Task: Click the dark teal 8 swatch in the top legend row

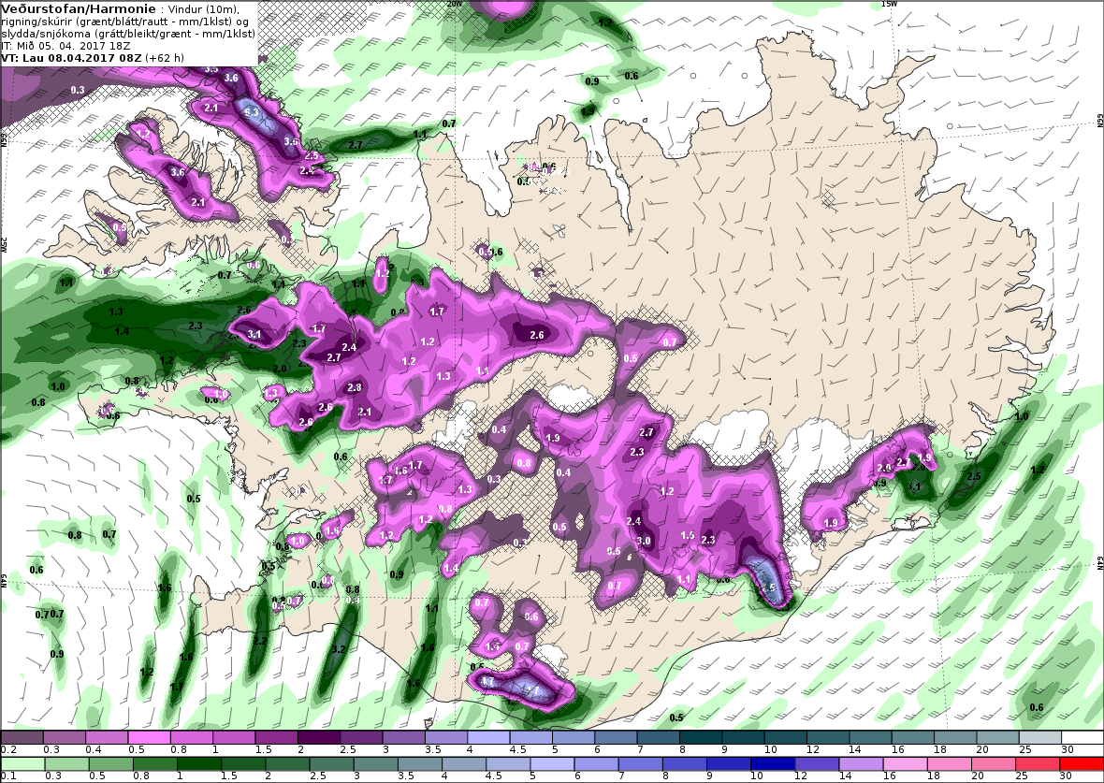Action: point(700,737)
